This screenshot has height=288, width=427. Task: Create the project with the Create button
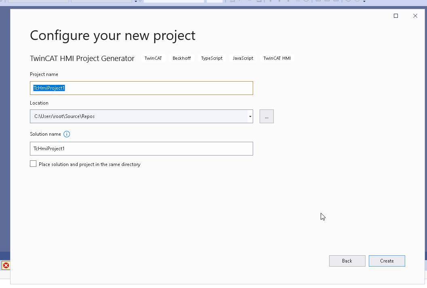pos(387,261)
